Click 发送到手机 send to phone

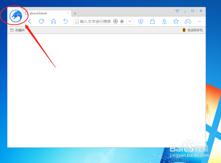click(x=193, y=30)
